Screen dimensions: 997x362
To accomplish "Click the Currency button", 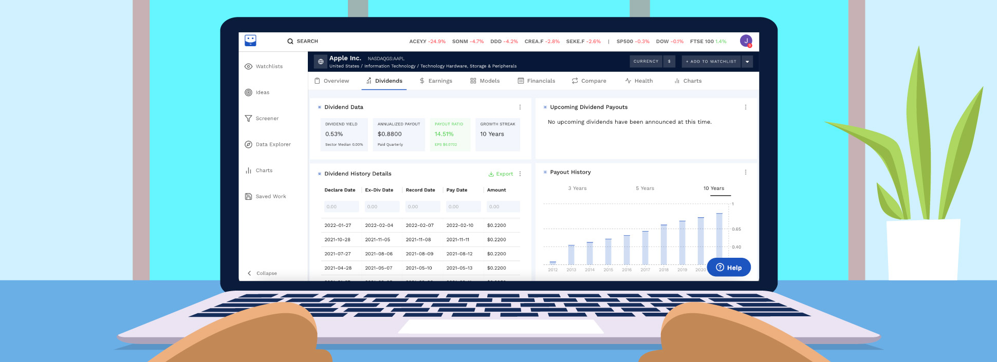I will (646, 62).
